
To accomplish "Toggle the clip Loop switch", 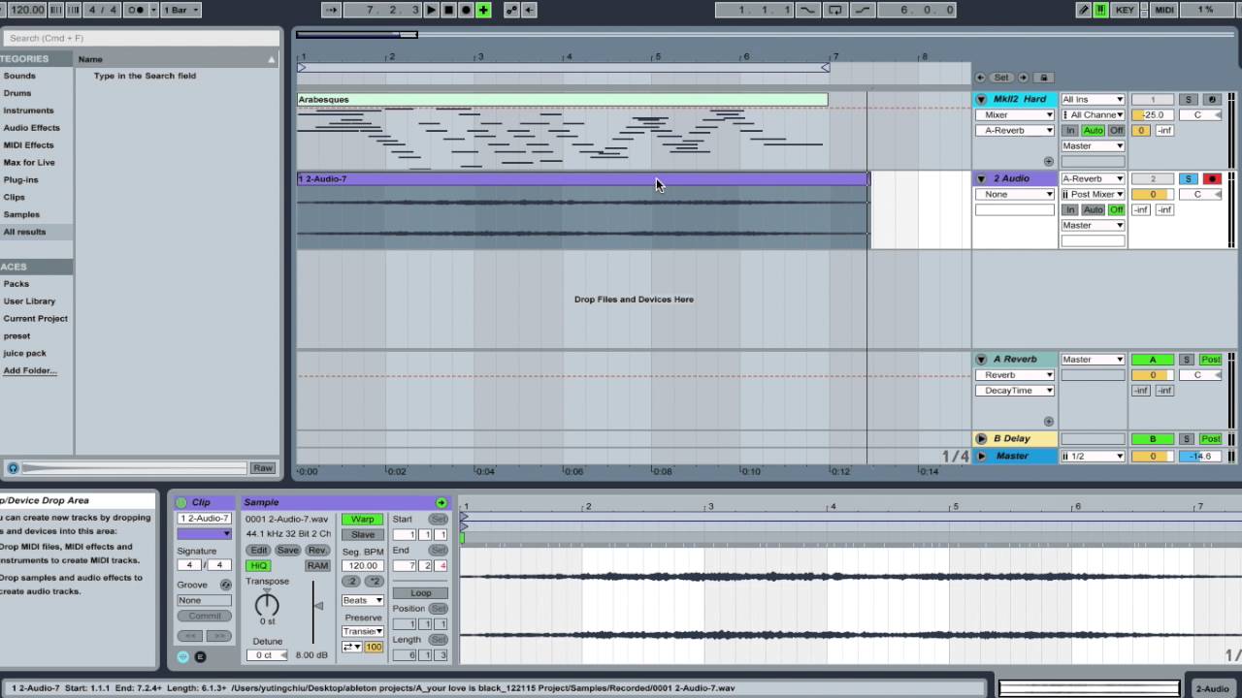I will (420, 592).
